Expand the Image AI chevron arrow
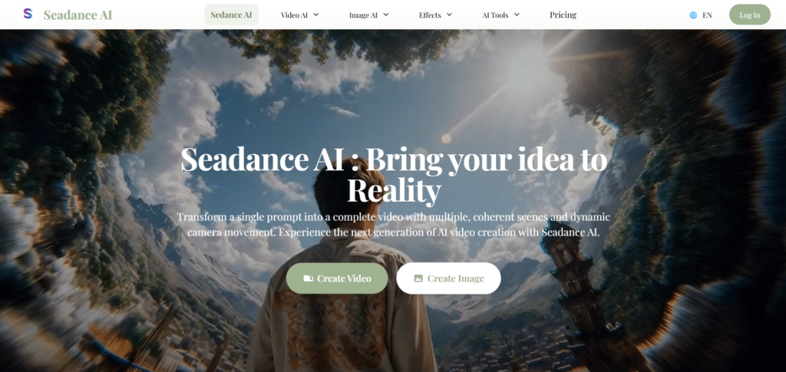This screenshot has width=786, height=372. click(385, 15)
